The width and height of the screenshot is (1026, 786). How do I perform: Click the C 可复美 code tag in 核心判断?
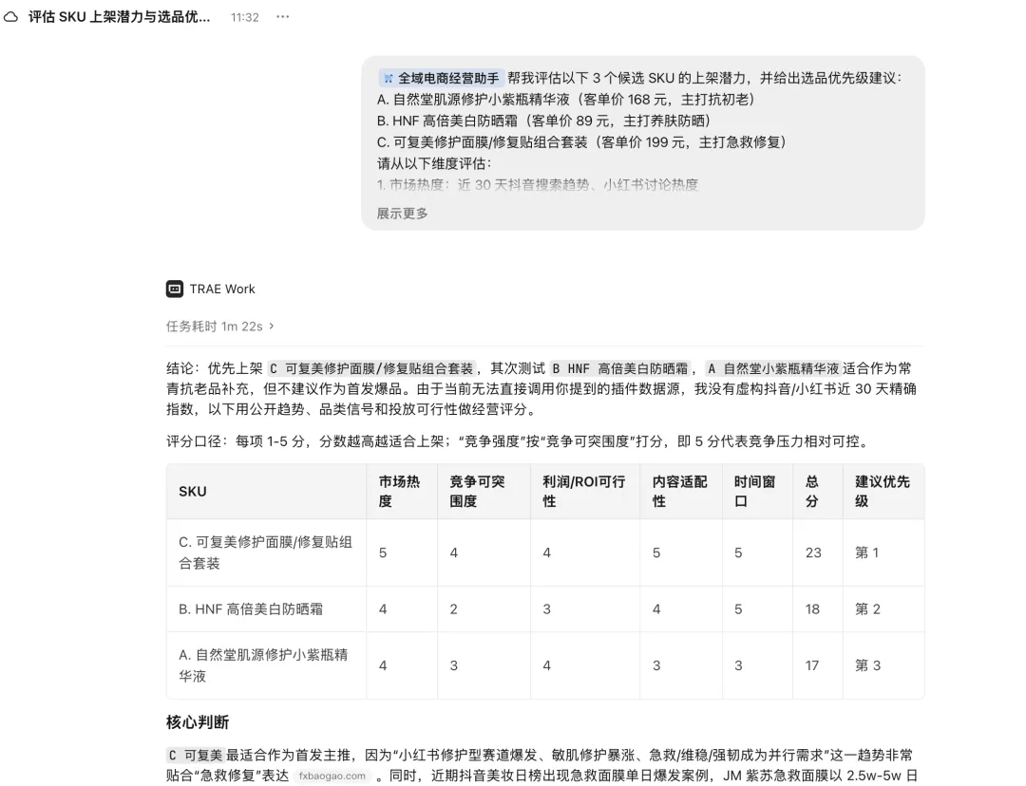196,756
